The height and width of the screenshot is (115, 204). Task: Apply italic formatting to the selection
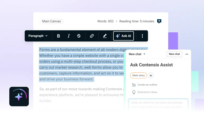pyautogui.click(x=69, y=36)
